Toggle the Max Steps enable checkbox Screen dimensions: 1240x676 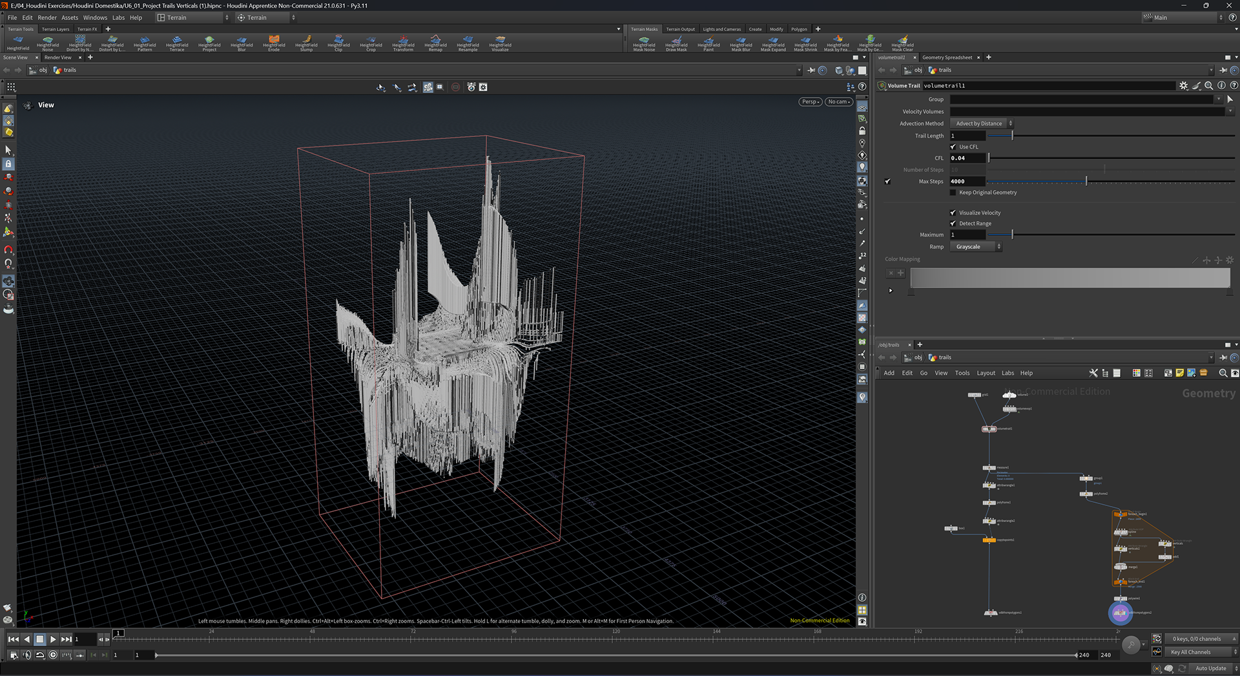pyautogui.click(x=887, y=182)
